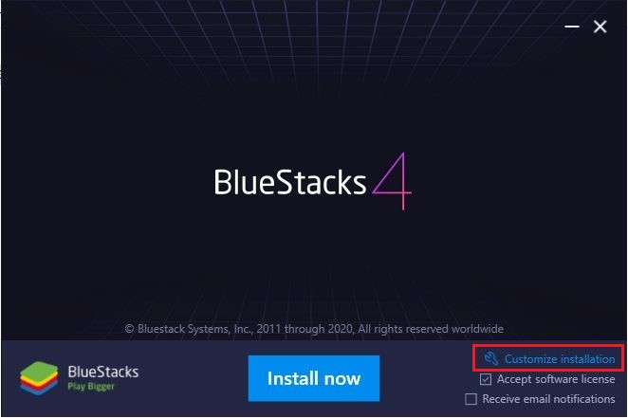The width and height of the screenshot is (628, 418).
Task: Minimize the BlueStacks installer window
Action: (572, 27)
